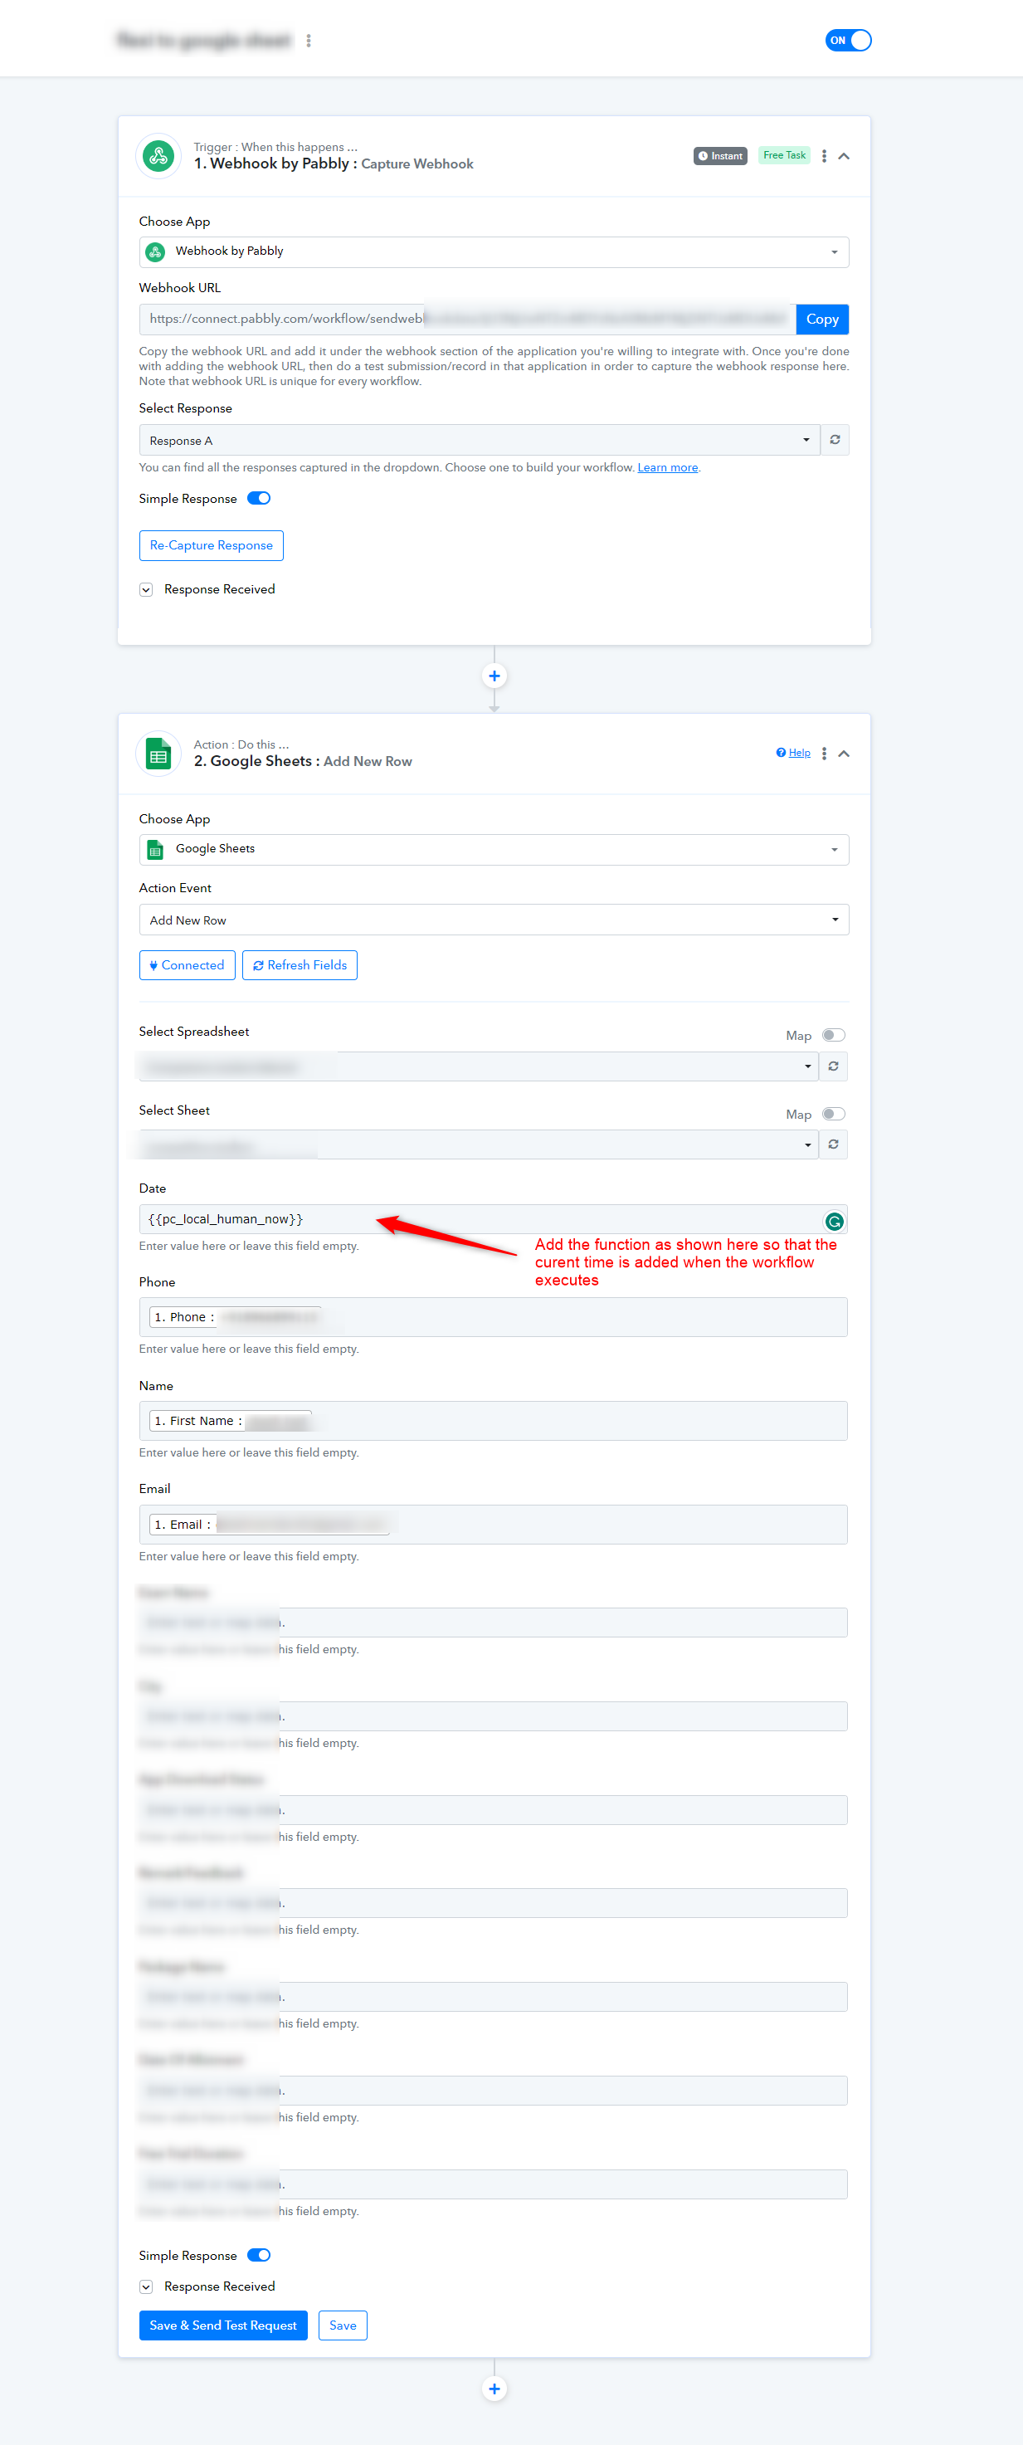
Task: Open the Webhook by Pabbly app dropdown
Action: [494, 251]
